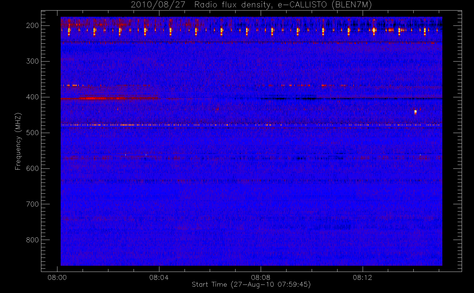Viewport: 474px width, 293px height.
Task: Click the 08:00 time tick label
Action: click(x=57, y=277)
